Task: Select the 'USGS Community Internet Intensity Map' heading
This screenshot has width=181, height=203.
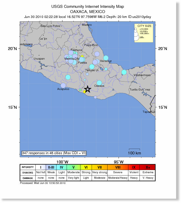Action: 88,6
